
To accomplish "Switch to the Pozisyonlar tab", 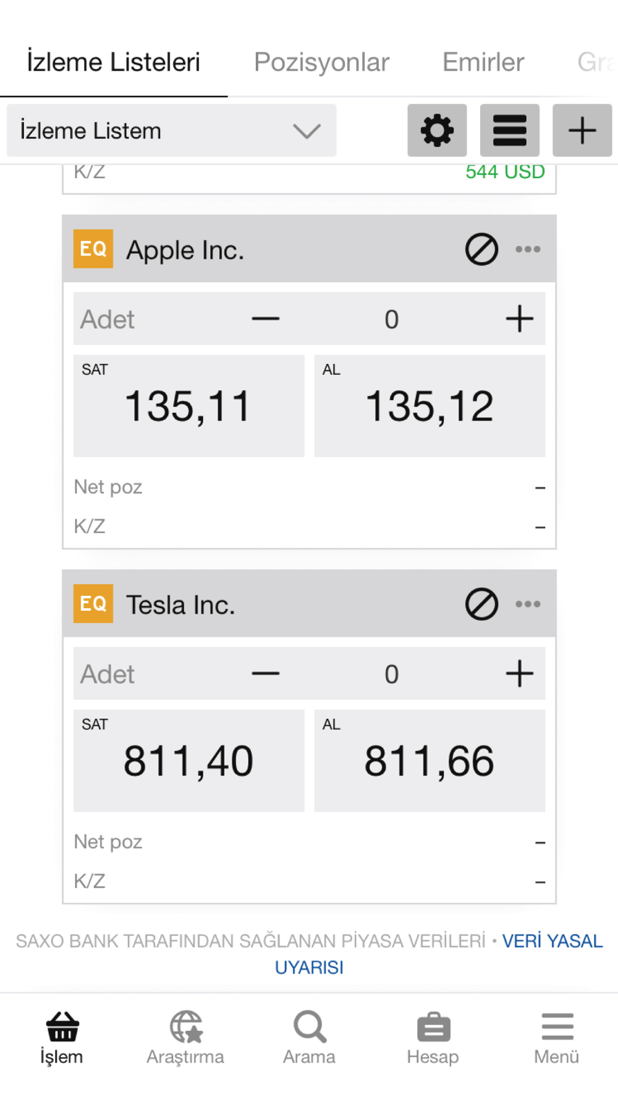I will tap(321, 62).
